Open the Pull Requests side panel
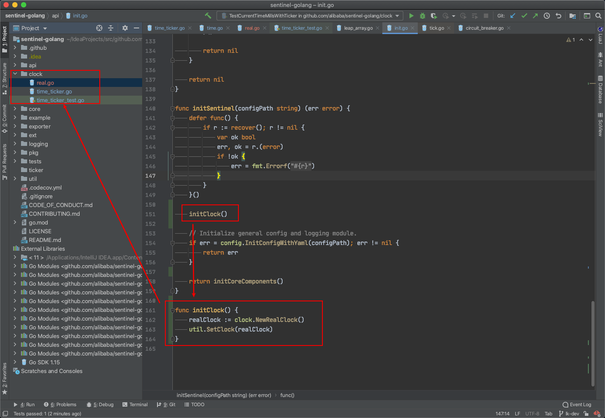The image size is (605, 418). (x=5, y=162)
